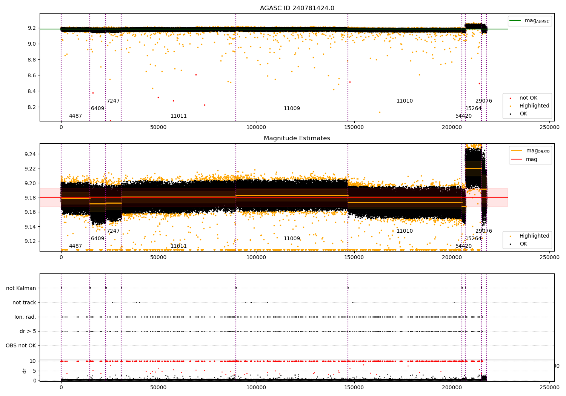This screenshot has height=396, width=566.
Task: Click x-axis tick 200000 under AGASC ID plot
Action: point(452,127)
